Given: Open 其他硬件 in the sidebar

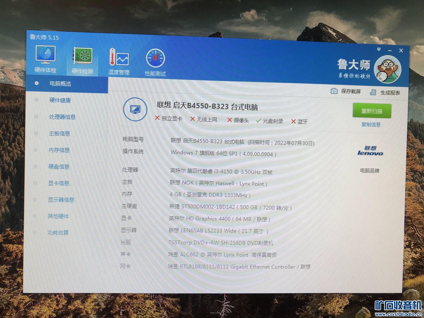Looking at the screenshot, I should click(x=58, y=216).
